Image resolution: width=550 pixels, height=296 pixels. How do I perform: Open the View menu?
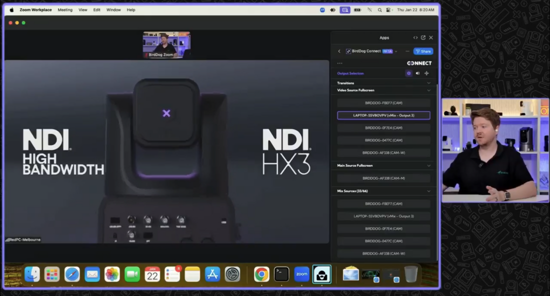click(x=83, y=9)
